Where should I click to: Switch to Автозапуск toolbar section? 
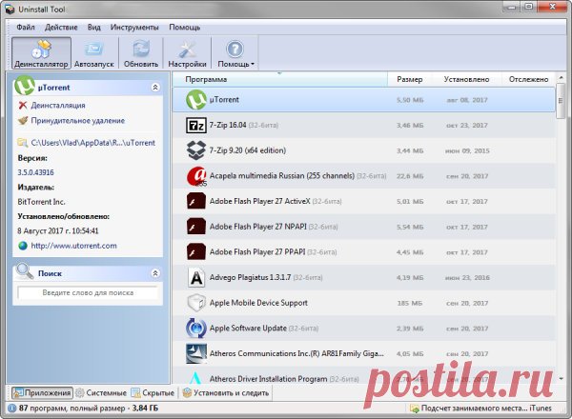pos(94,53)
